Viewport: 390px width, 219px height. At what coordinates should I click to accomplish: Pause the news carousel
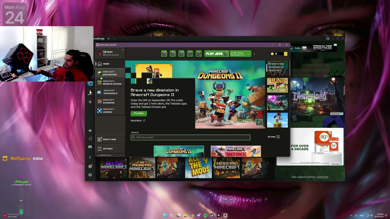pos(259,122)
